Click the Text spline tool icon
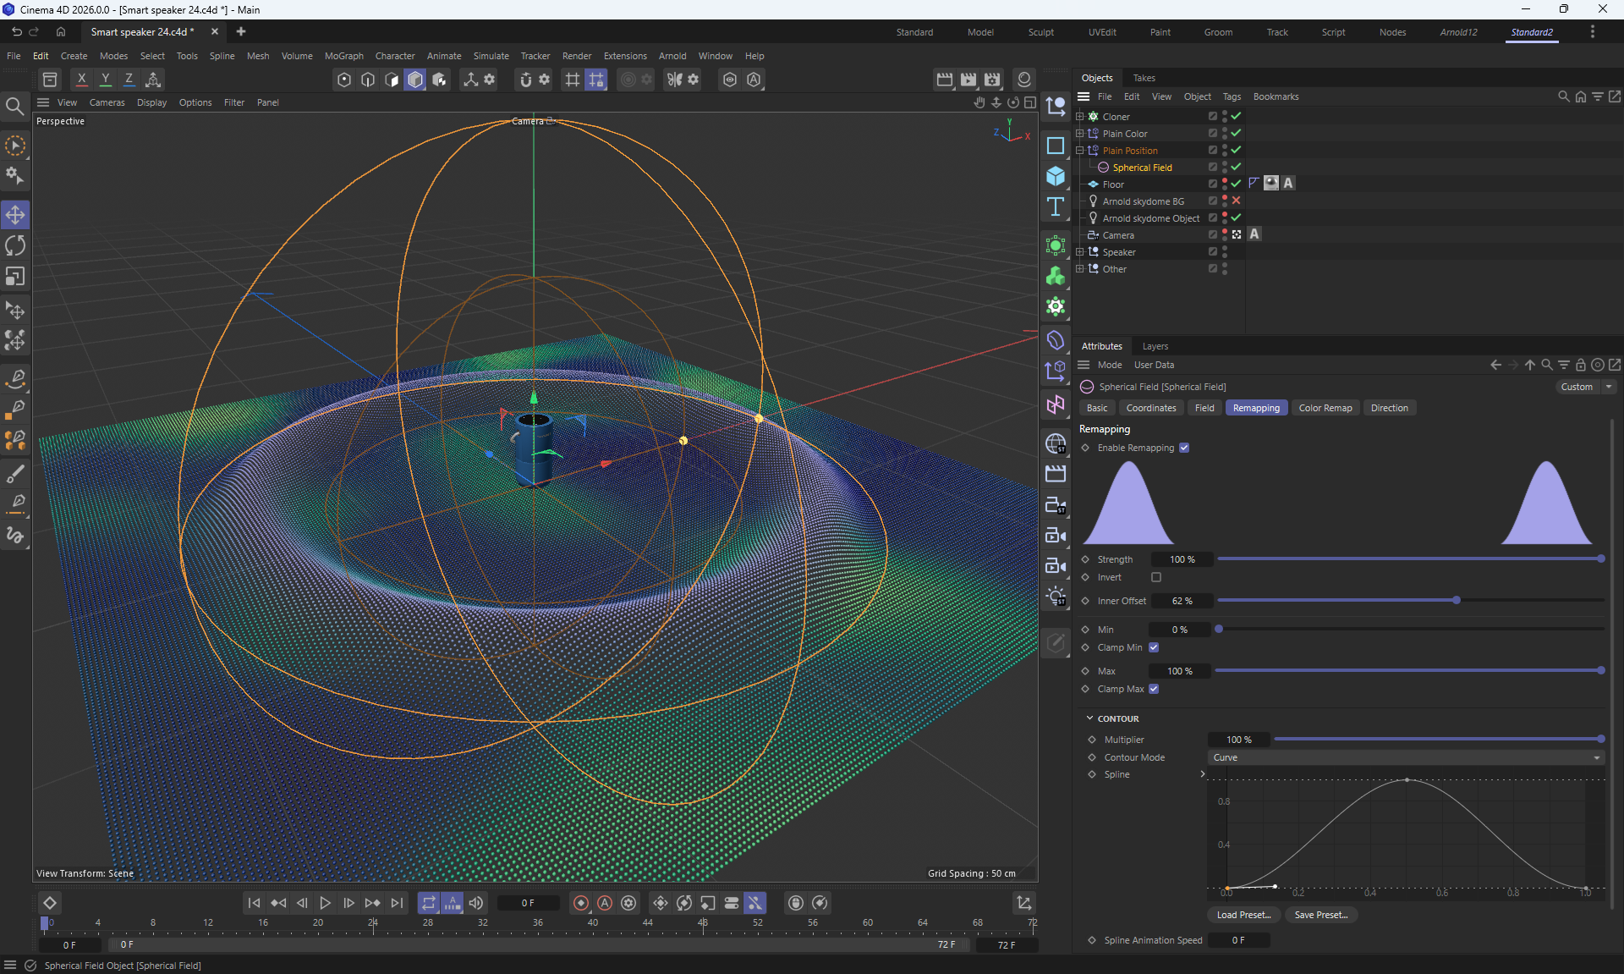The image size is (1624, 974). point(1056,207)
